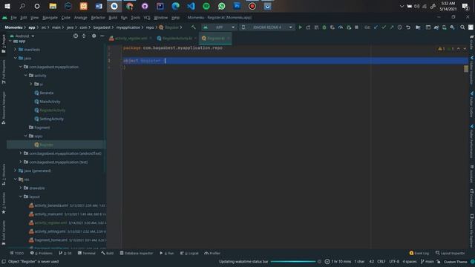Open the File menu
475x267 pixels.
(13, 18)
